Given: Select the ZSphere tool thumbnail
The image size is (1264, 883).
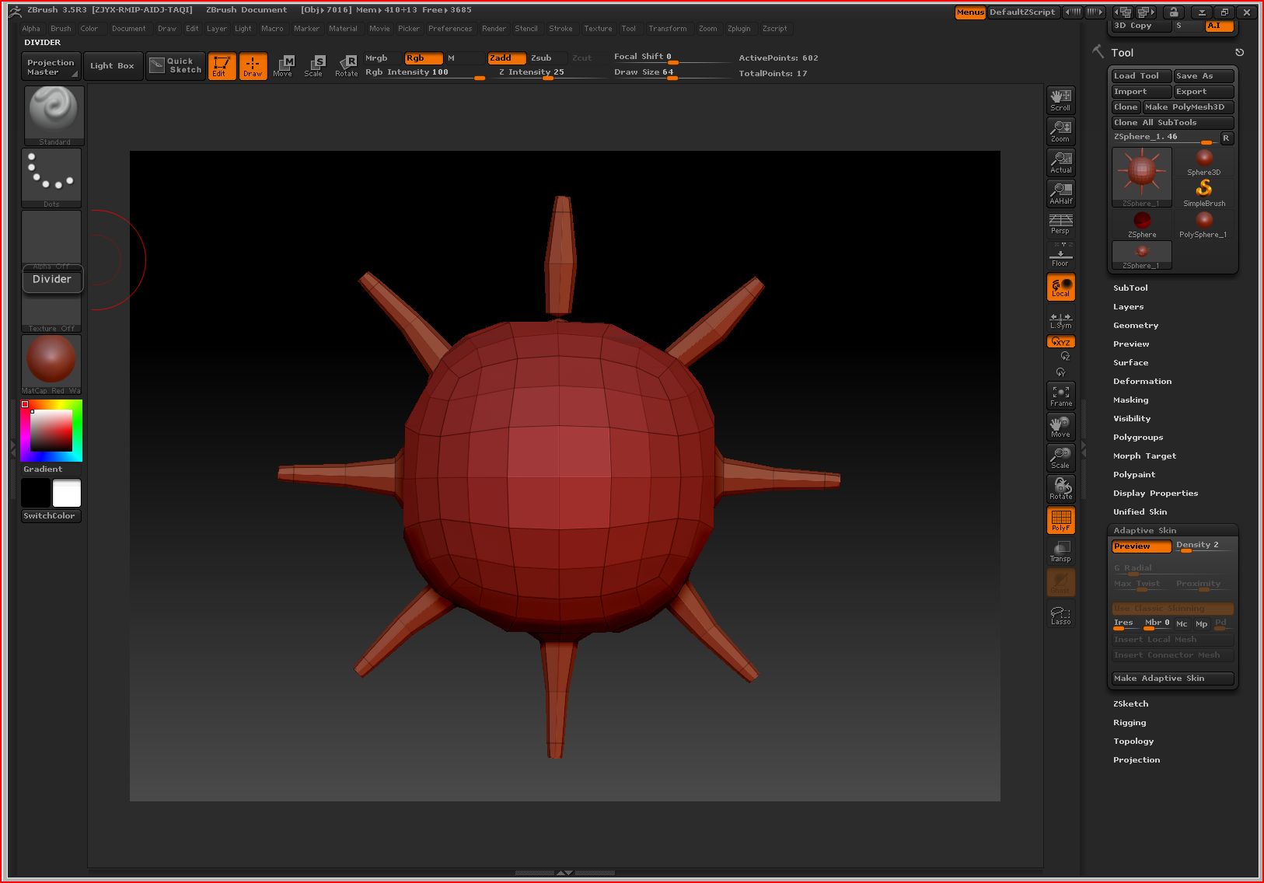Looking at the screenshot, I should tap(1142, 224).
